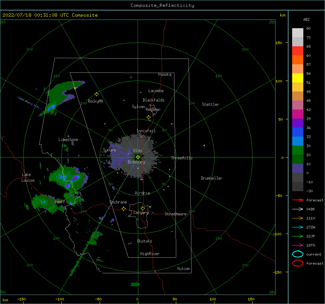Click the 04DK legend label
The image size is (325, 304).
[x=311, y=209]
